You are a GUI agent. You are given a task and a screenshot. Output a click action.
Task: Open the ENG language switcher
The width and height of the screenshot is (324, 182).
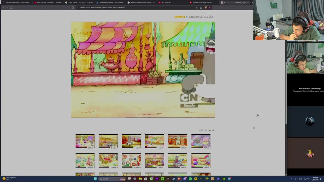(x=300, y=179)
